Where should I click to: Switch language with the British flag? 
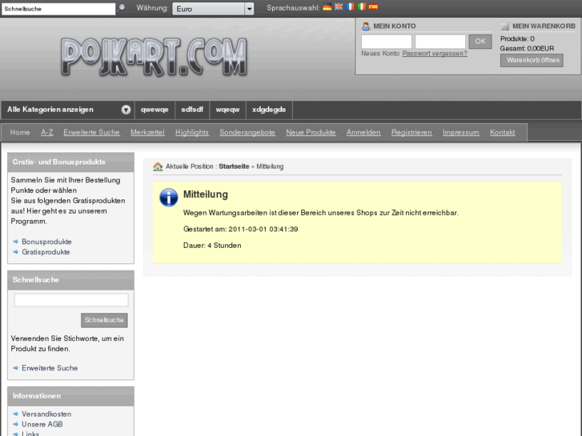coord(339,6)
